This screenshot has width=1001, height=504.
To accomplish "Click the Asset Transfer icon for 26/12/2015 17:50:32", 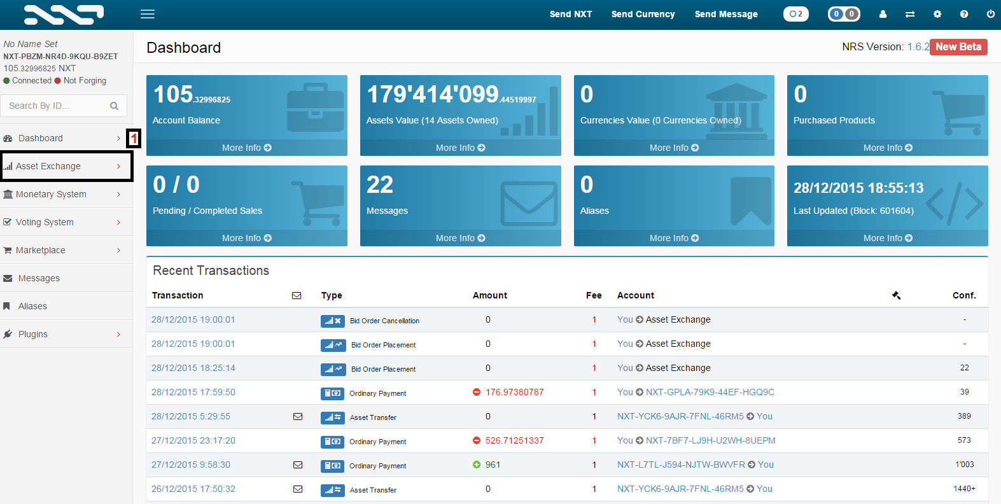I will click(x=333, y=490).
